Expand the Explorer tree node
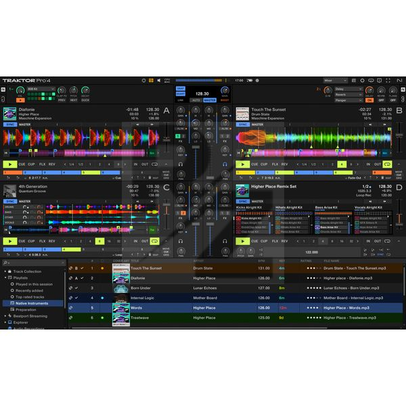The image size is (406, 406). pos(5,322)
